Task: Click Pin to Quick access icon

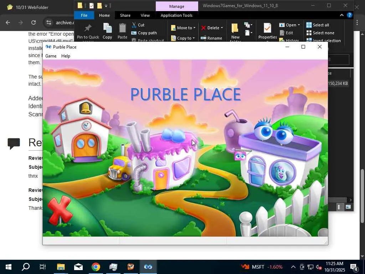Action: tap(88, 28)
